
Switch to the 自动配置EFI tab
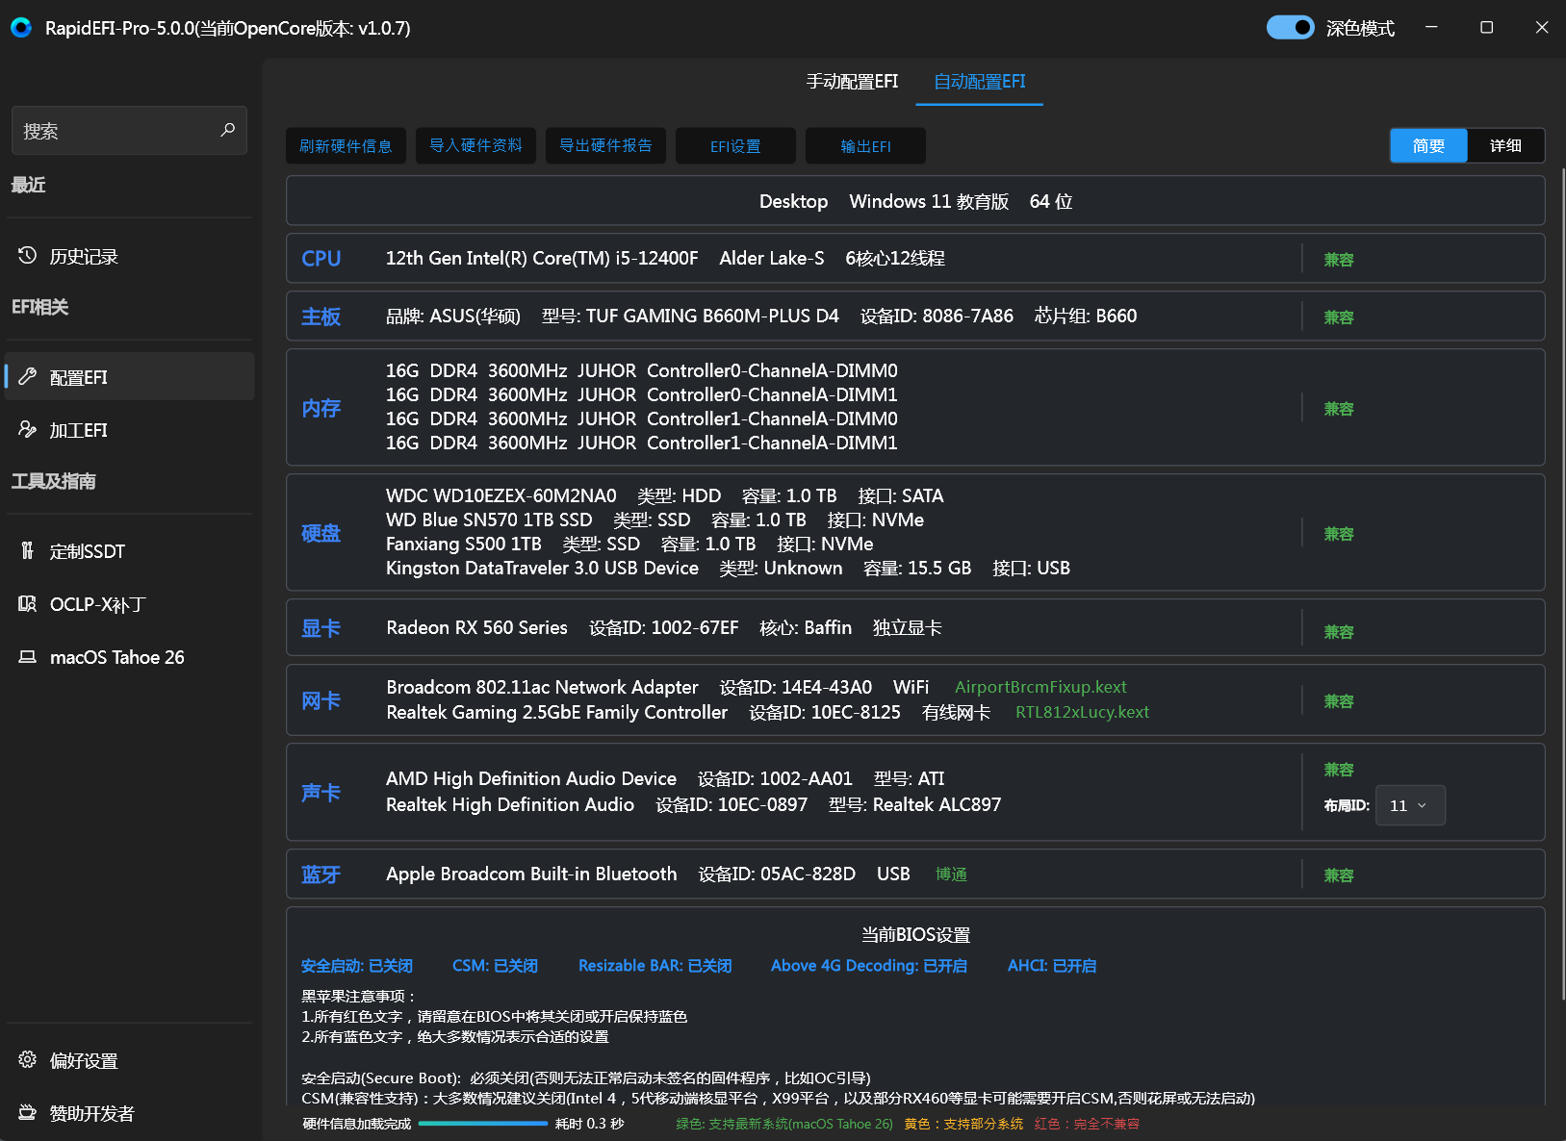980,82
